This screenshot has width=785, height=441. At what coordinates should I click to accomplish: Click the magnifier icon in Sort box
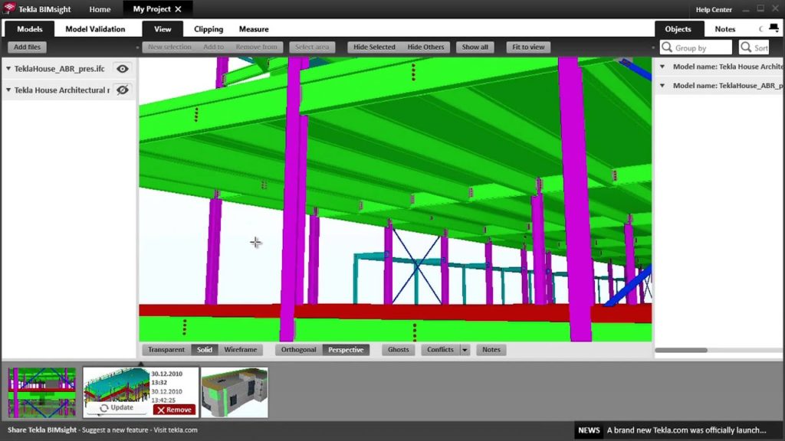tap(746, 47)
